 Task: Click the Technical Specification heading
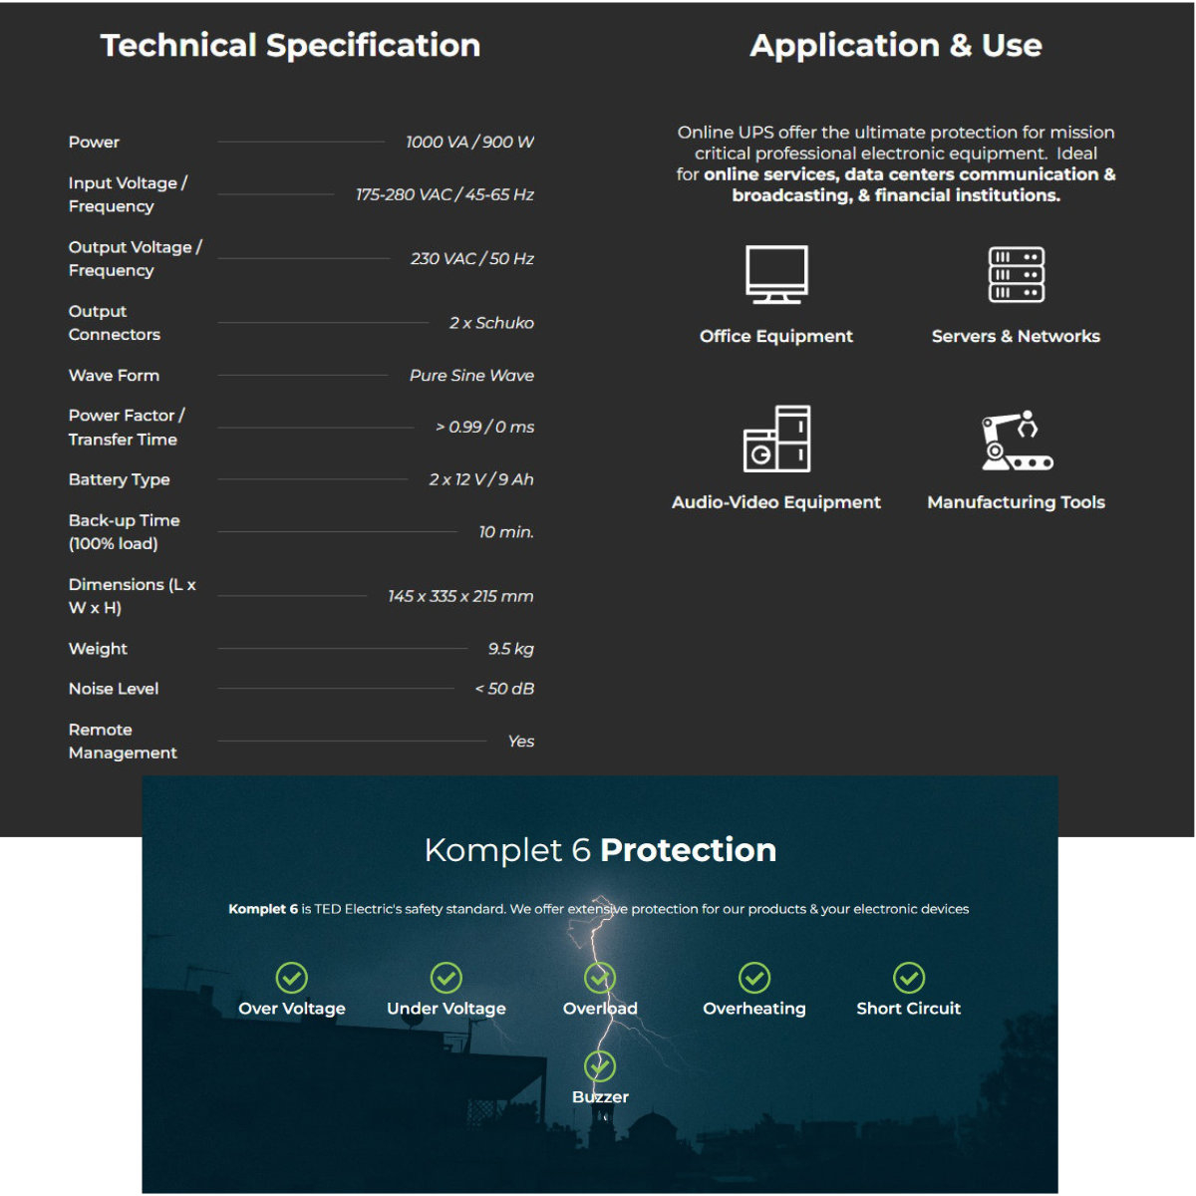click(x=291, y=45)
